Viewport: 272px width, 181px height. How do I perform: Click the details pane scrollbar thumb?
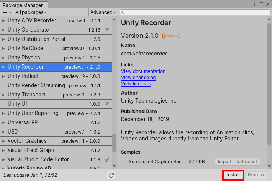(x=269, y=84)
